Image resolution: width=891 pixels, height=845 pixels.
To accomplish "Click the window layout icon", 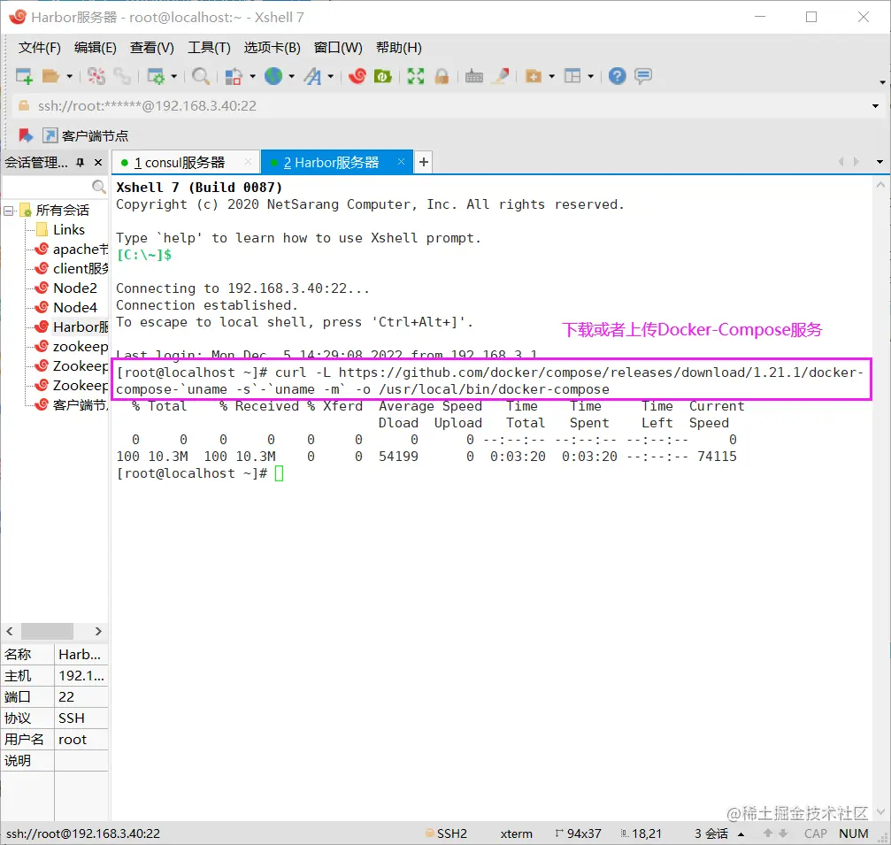I will point(572,75).
